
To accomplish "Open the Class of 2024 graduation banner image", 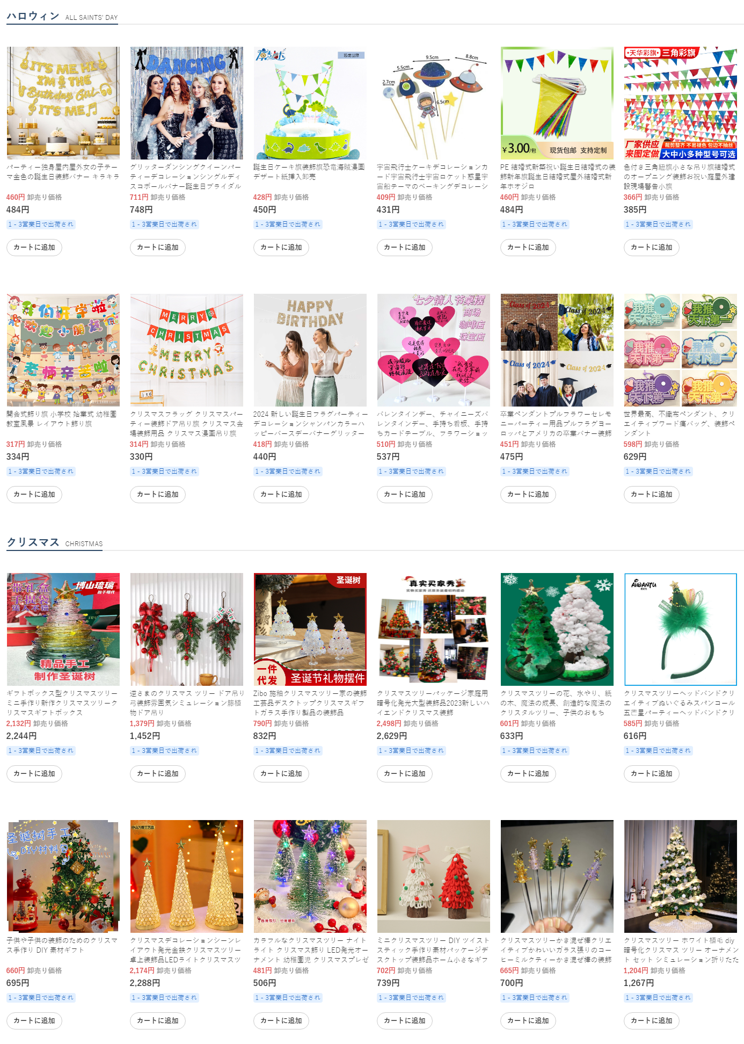I will 557,350.
